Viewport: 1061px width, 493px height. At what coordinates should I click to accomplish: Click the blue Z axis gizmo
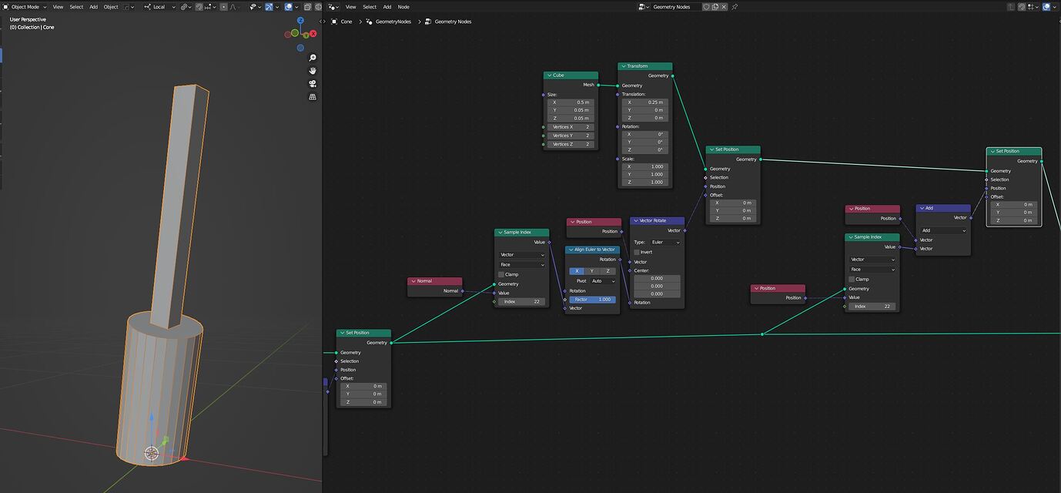pyautogui.click(x=300, y=22)
